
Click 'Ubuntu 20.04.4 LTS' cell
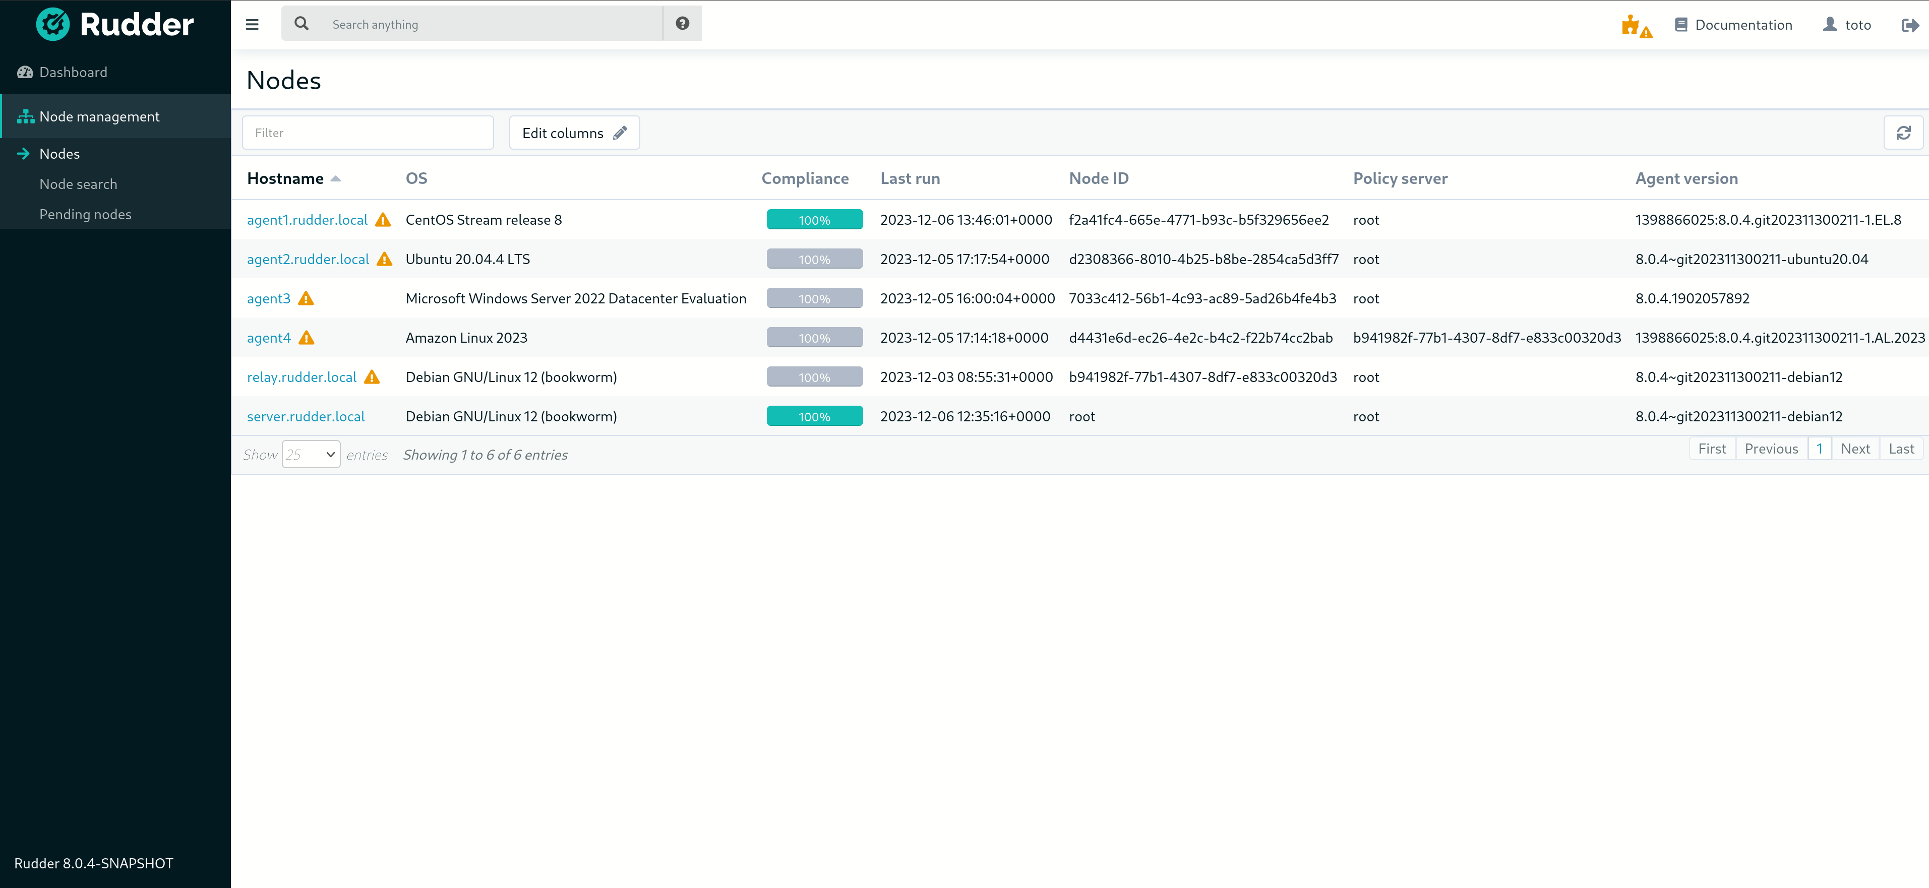[x=468, y=259]
